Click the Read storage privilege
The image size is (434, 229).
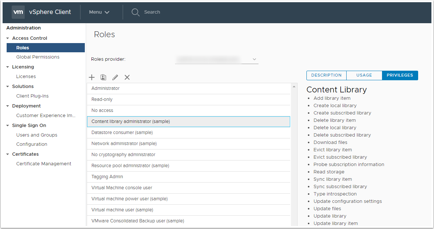(329, 172)
